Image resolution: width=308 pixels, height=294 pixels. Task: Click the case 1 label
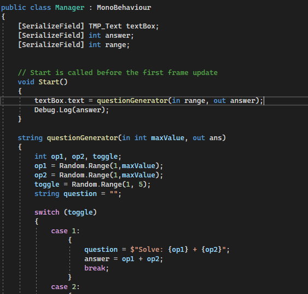pos(66,231)
